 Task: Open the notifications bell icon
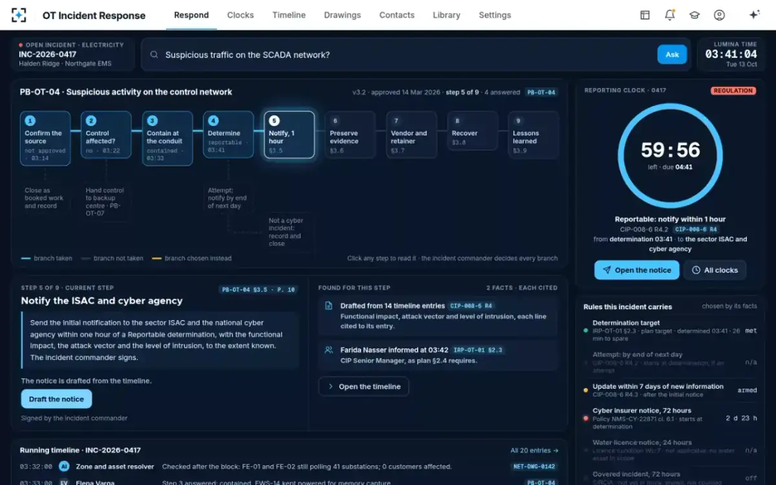pyautogui.click(x=670, y=15)
